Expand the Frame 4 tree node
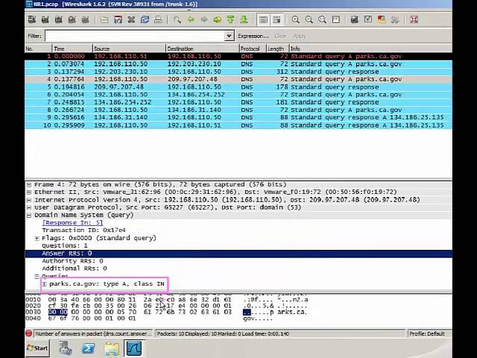Image resolution: width=477 pixels, height=358 pixels. 29,184
